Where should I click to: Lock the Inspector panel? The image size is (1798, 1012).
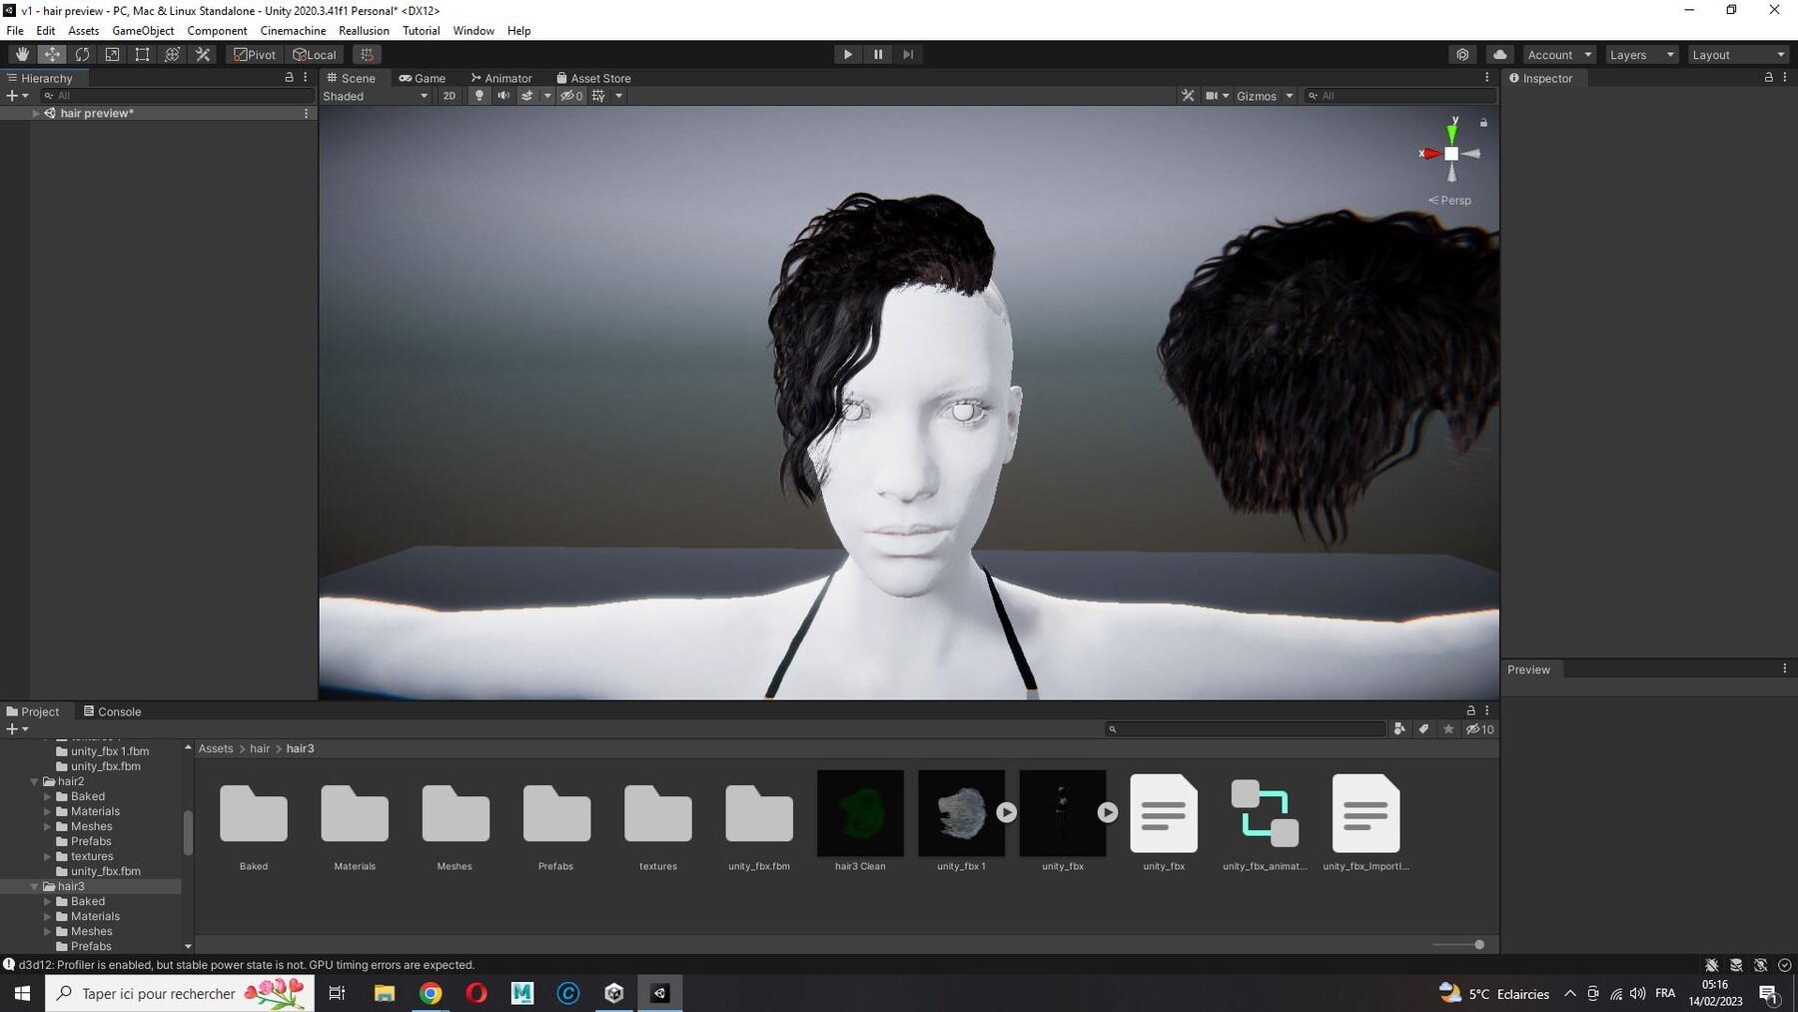coord(1768,78)
